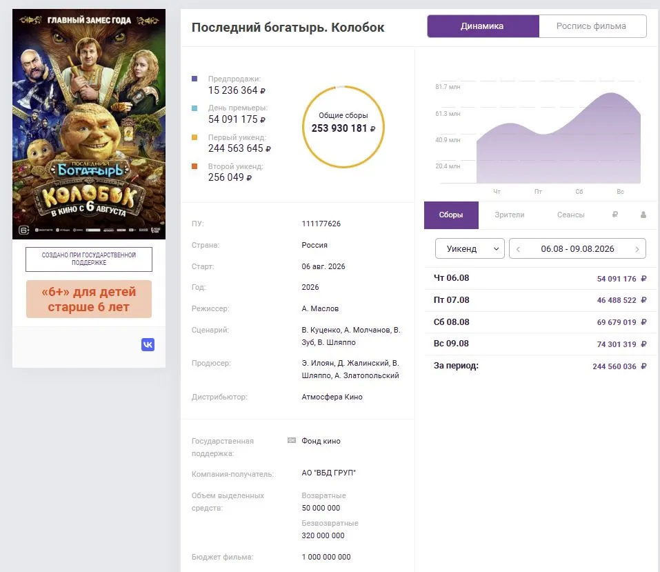Click the Общие сборы donut chart

[x=343, y=127]
